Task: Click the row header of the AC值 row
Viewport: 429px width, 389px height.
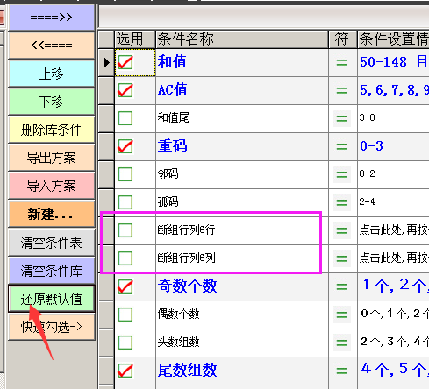Action: 106,90
